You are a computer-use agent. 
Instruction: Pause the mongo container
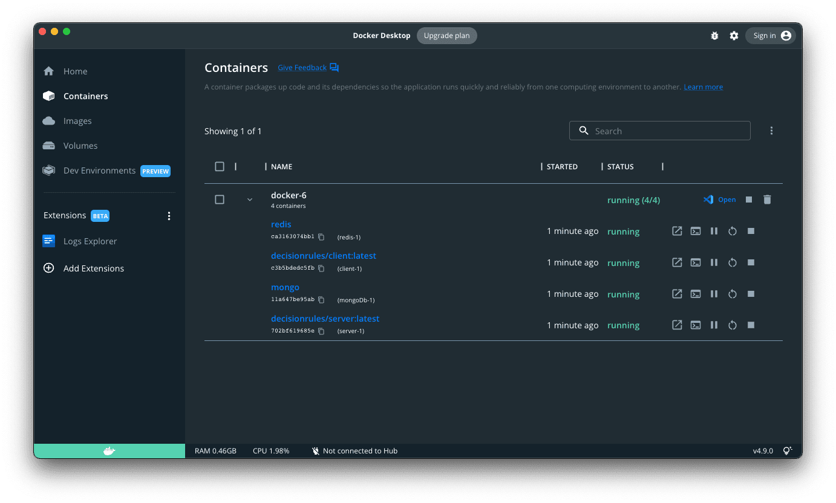[714, 294]
